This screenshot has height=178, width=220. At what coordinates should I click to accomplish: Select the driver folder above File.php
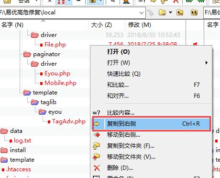tap(44, 35)
